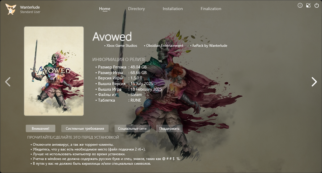The width and height of the screenshot is (322, 173).
Task: Click Obsidian Entertainment developer text
Action: click(165, 46)
